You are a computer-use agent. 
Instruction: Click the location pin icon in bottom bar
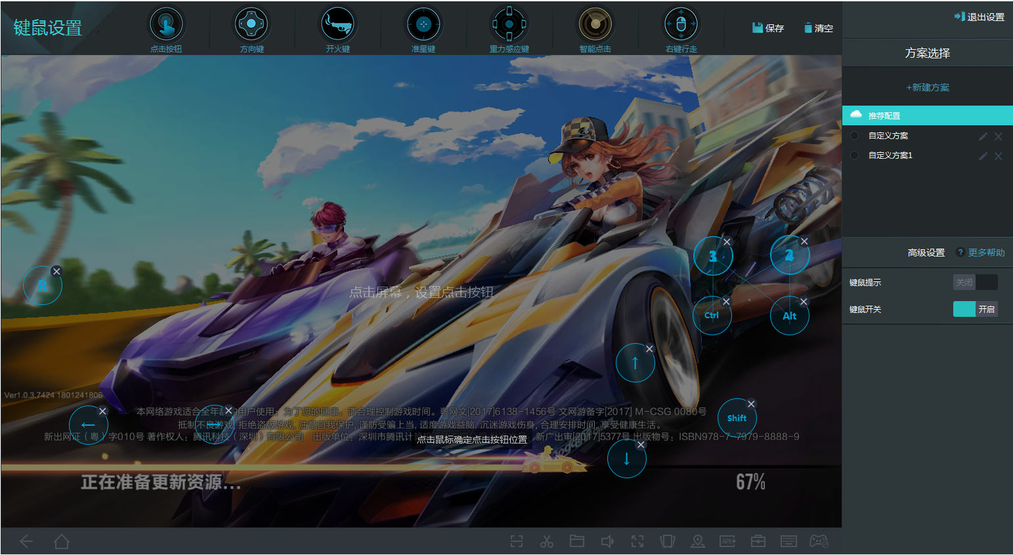[x=698, y=541]
